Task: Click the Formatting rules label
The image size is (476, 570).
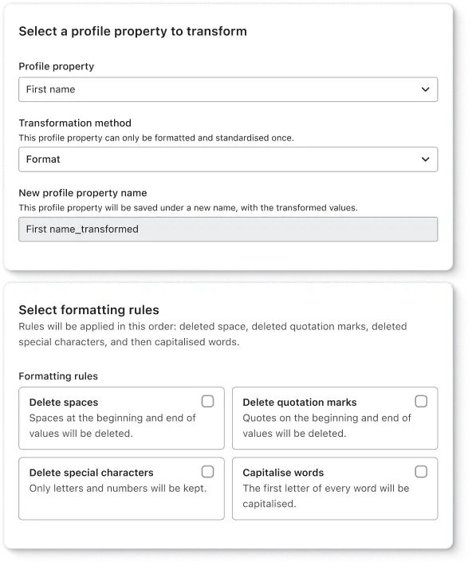Action: click(x=58, y=376)
